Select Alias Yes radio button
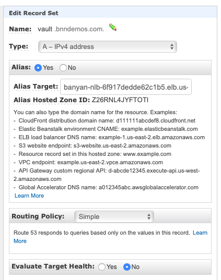The image size is (221, 280). [x=38, y=68]
